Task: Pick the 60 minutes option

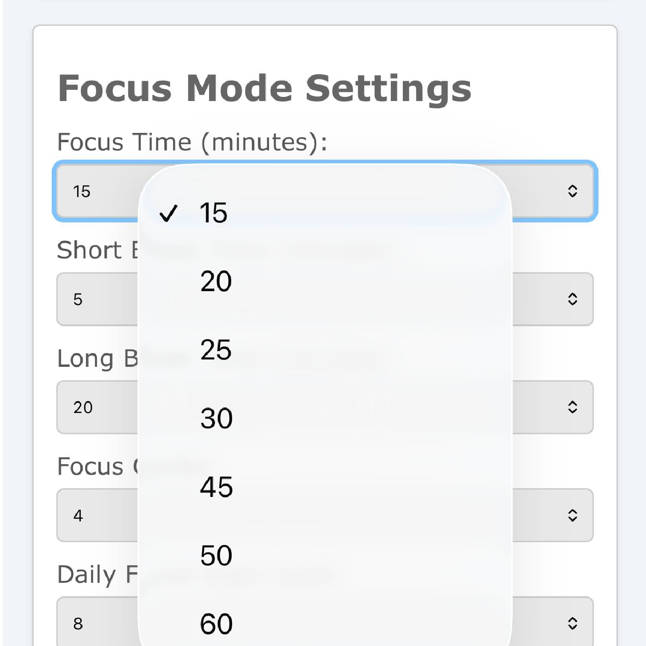Action: [x=216, y=623]
